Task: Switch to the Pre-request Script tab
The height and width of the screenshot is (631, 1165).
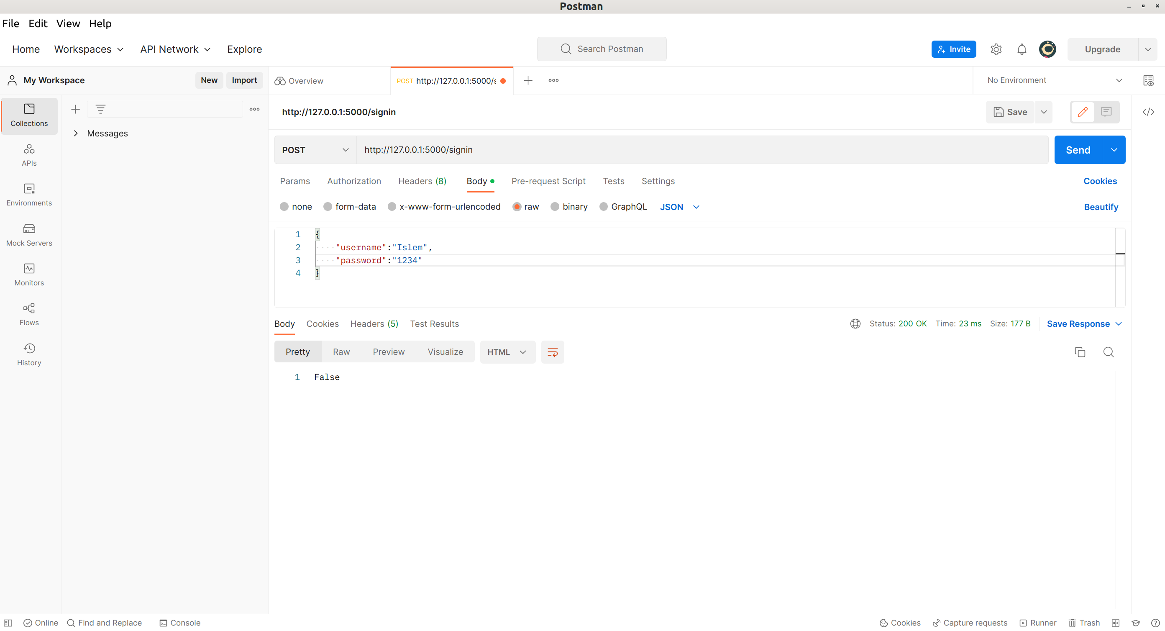Action: pos(548,181)
